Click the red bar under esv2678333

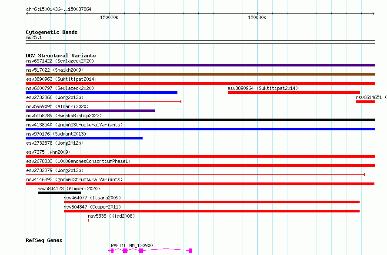pyautogui.click(x=200, y=166)
